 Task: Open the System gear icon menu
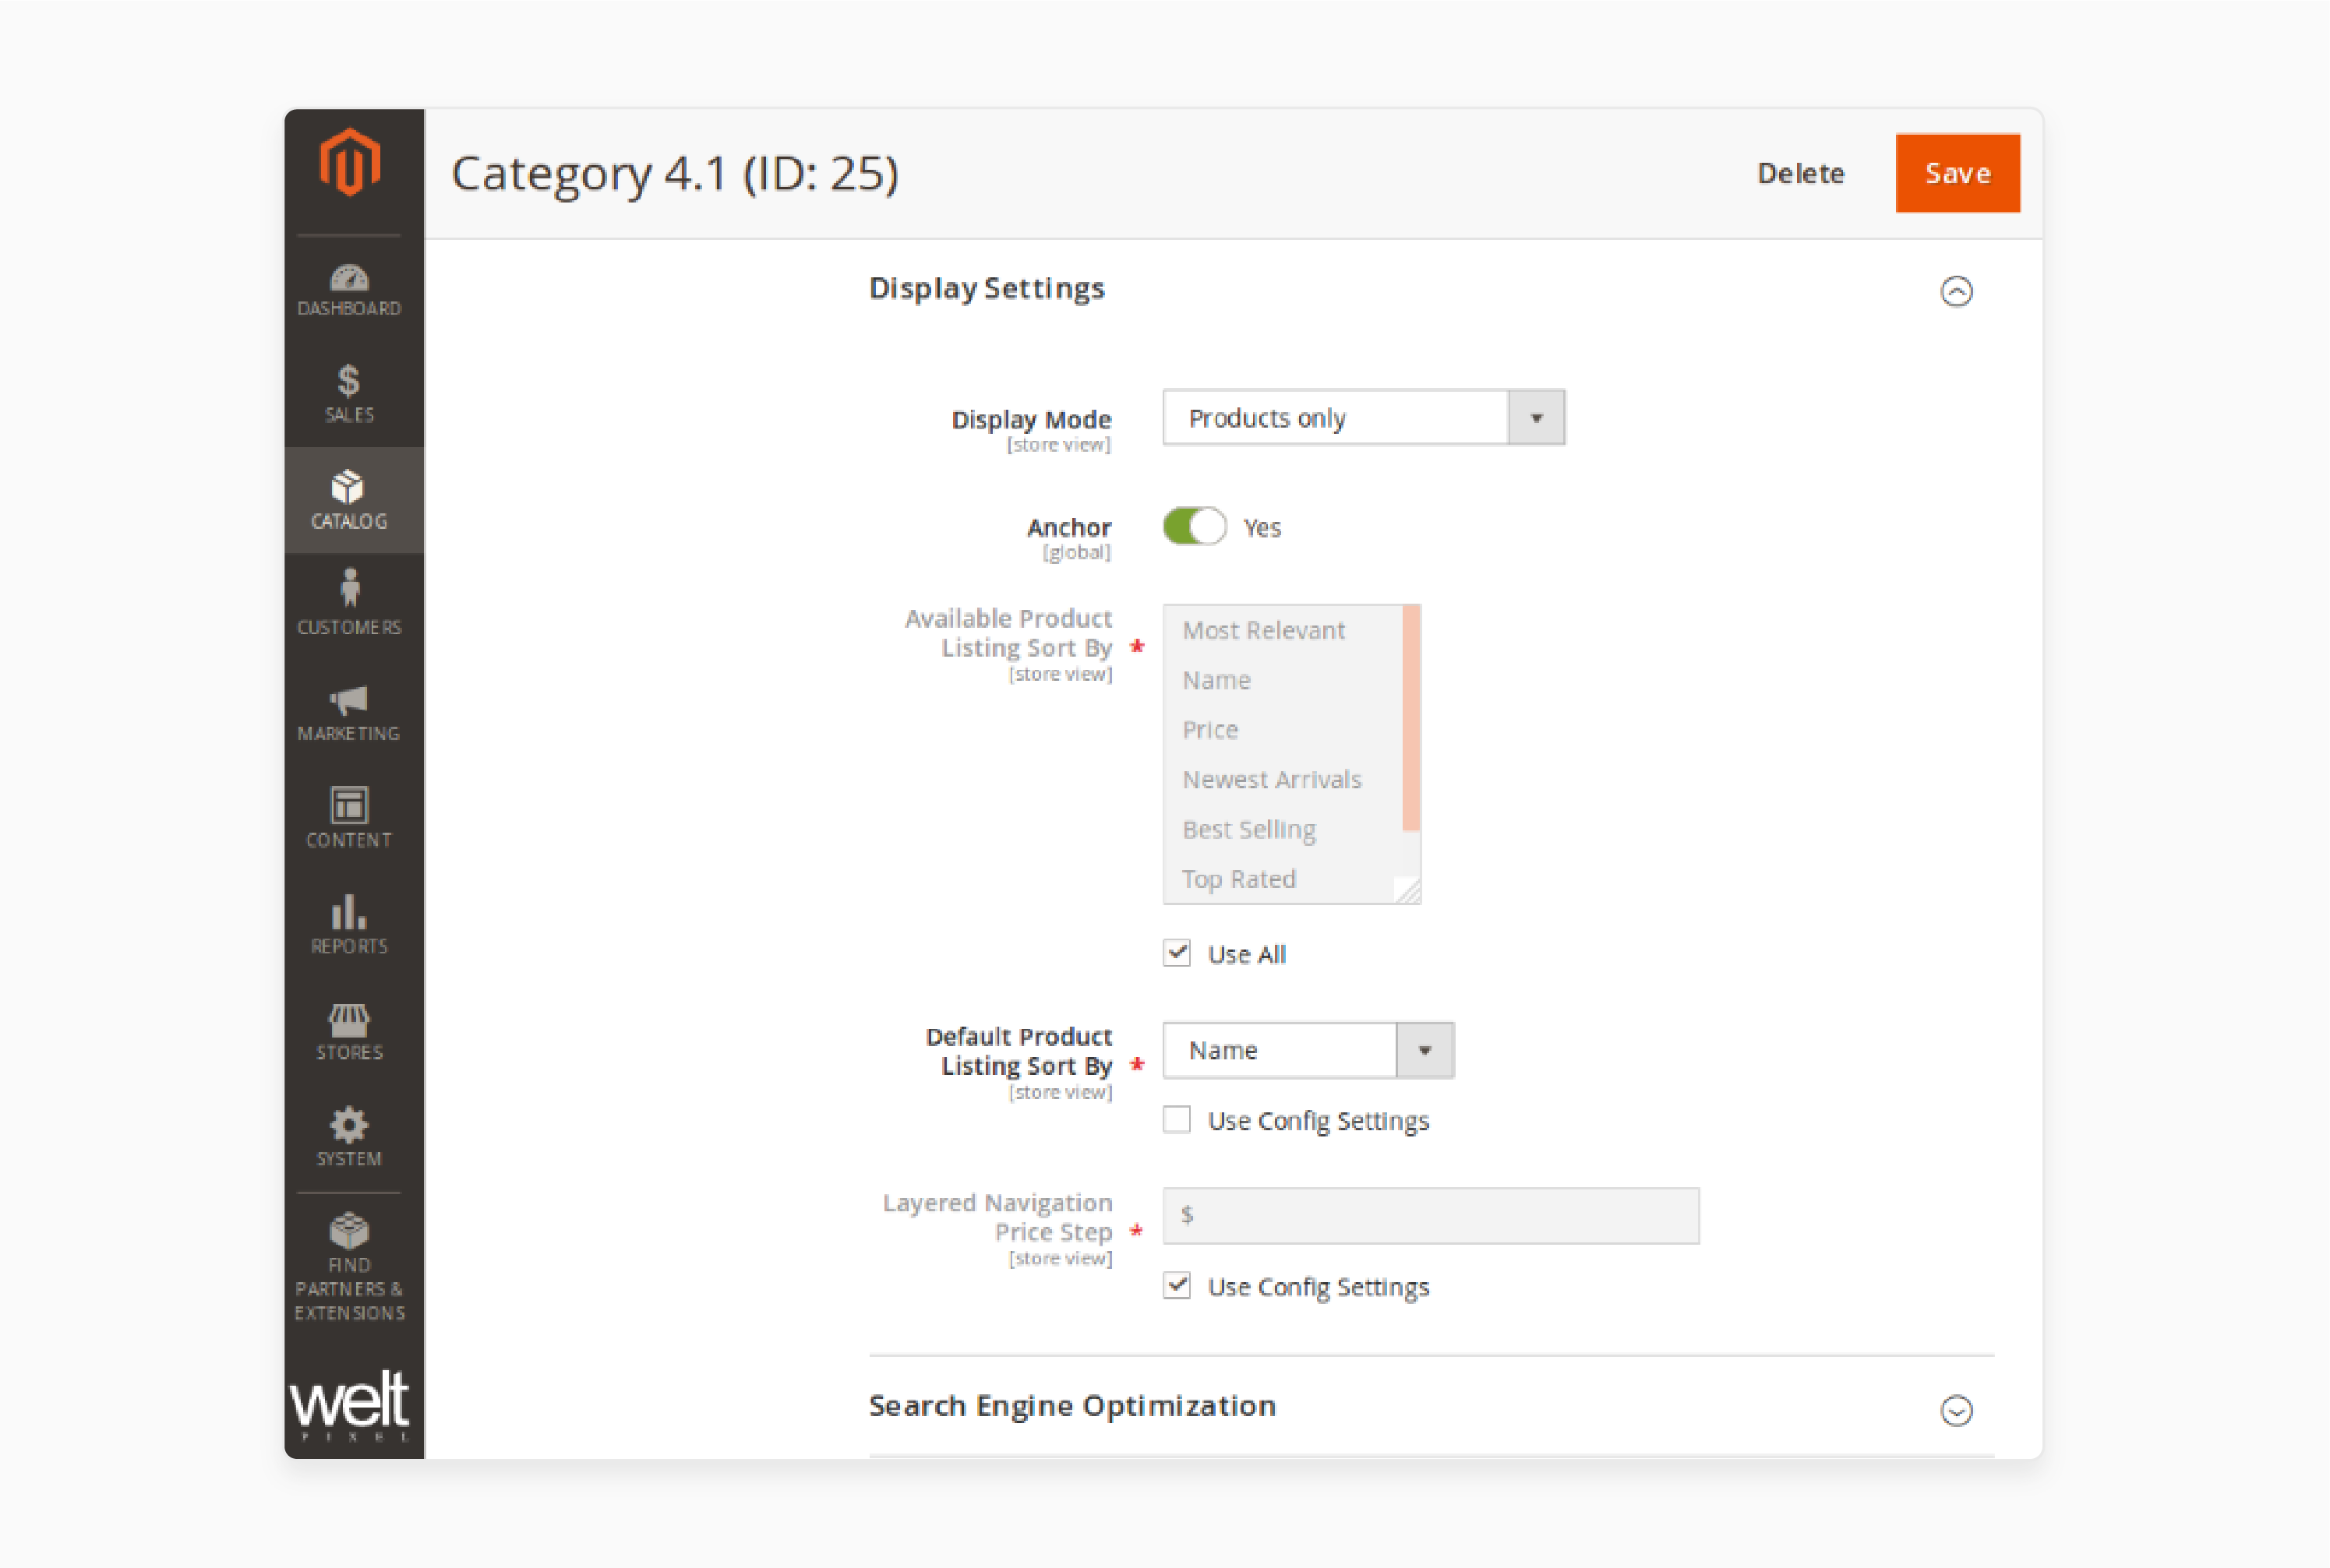[349, 1137]
